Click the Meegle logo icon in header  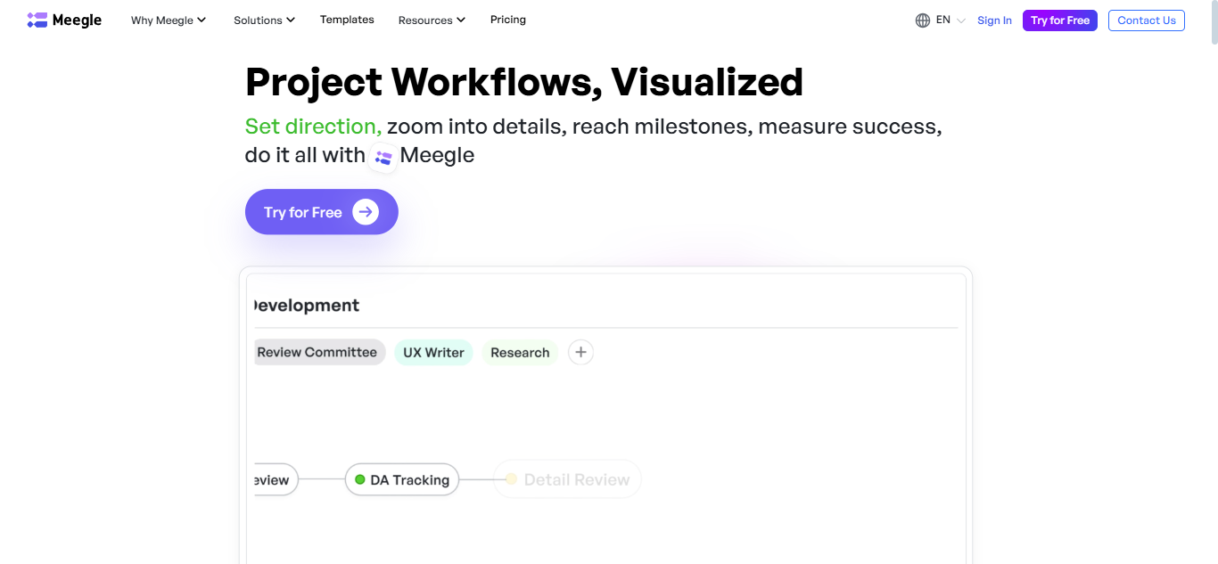[x=37, y=20]
